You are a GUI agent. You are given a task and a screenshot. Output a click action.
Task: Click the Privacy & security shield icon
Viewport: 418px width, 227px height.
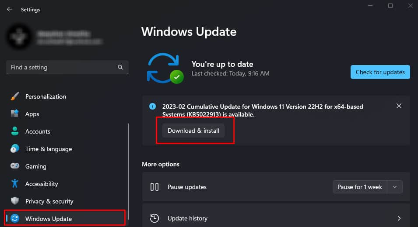[x=15, y=201]
